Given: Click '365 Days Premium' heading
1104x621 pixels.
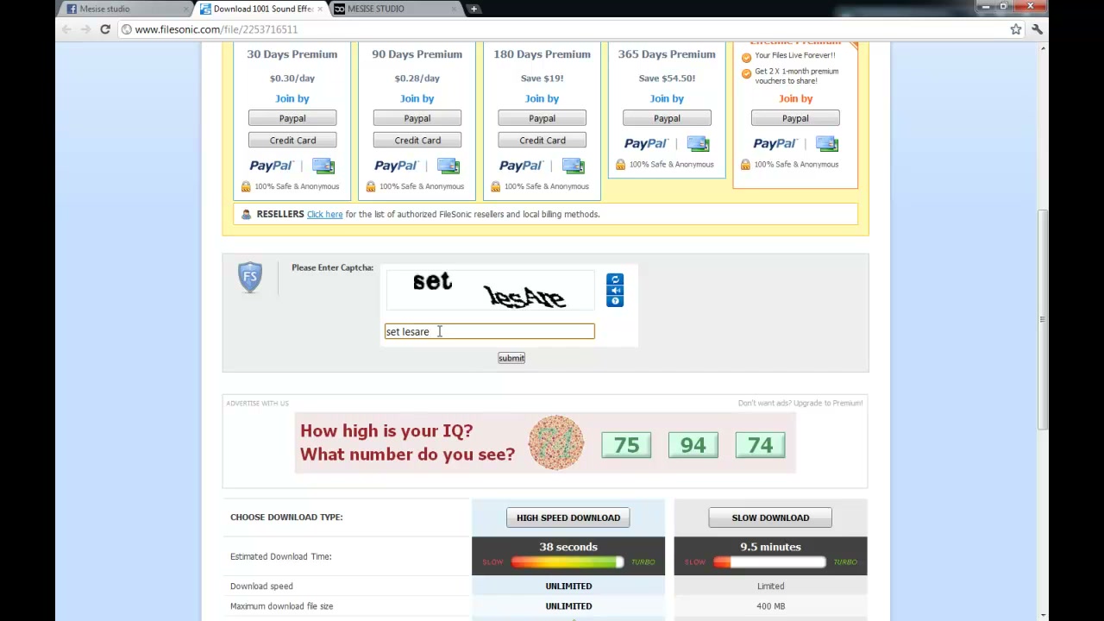Looking at the screenshot, I should [667, 53].
